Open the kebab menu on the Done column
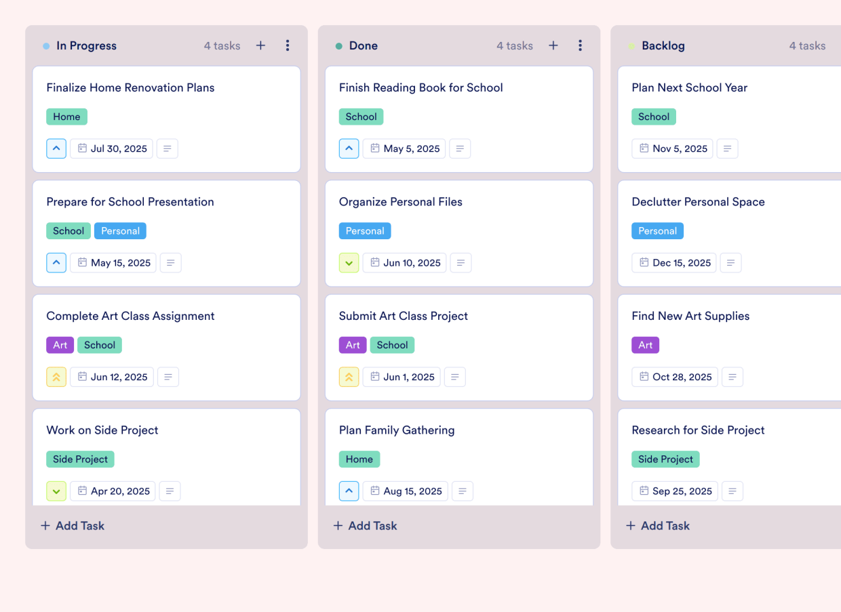 (581, 45)
